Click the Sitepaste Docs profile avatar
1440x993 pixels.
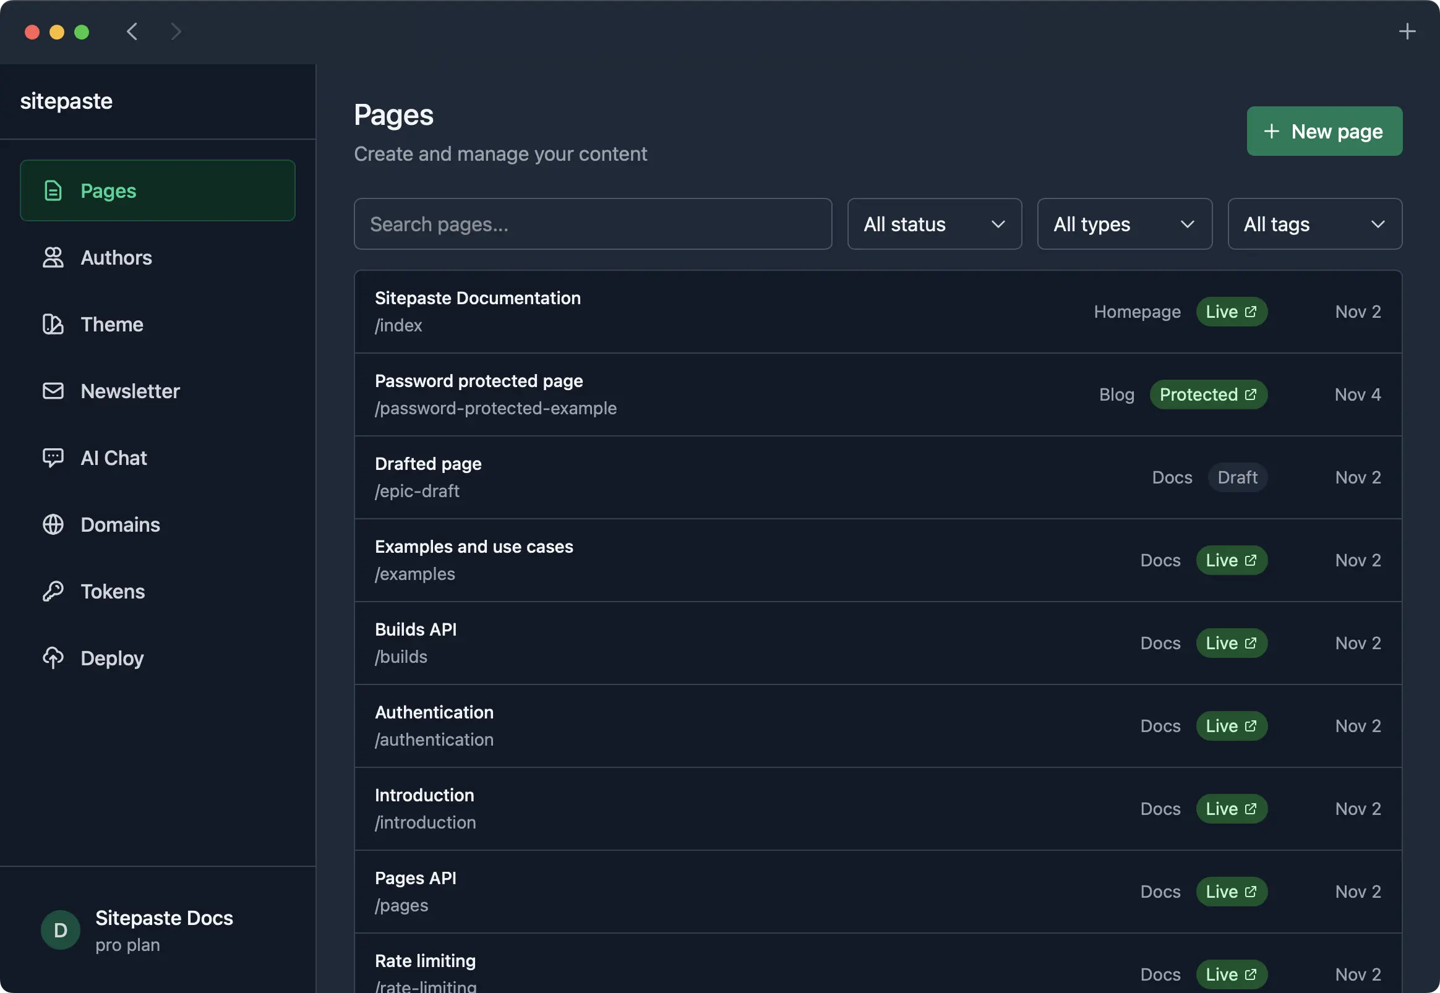coord(61,930)
